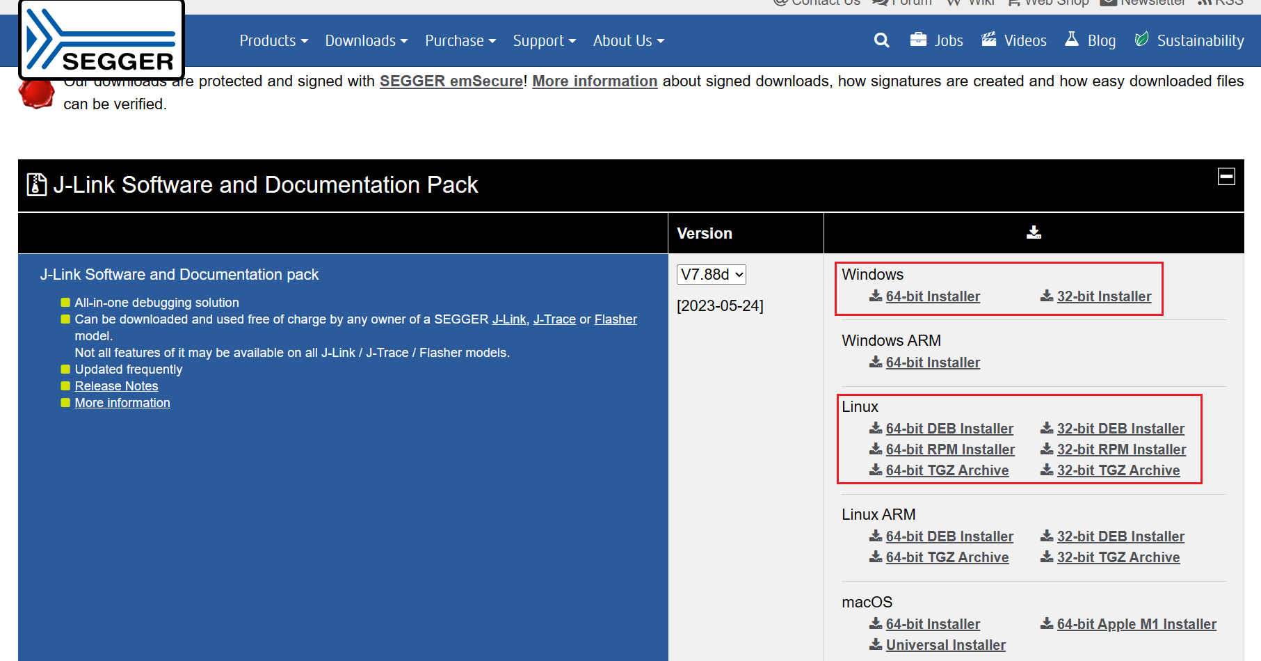This screenshot has width=1261, height=661.
Task: Click the Jobs briefcase icon
Action: 918,39
